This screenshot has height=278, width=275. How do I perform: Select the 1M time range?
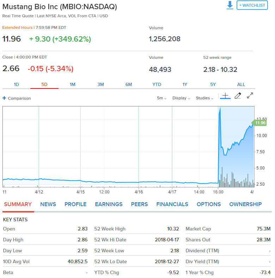72,85
